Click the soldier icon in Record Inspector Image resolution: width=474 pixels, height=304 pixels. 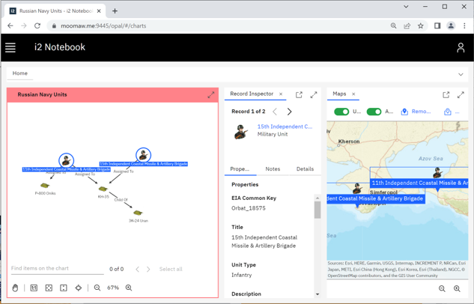(241, 132)
